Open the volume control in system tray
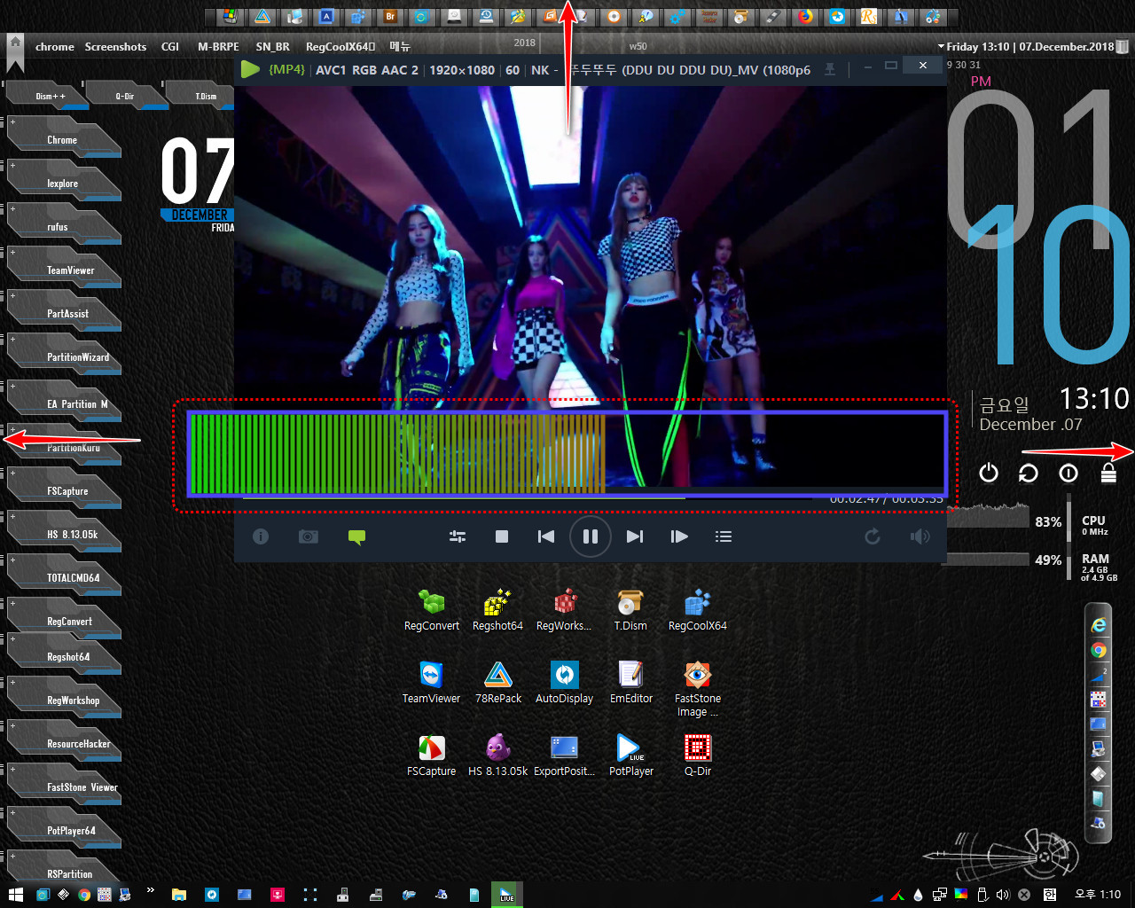The image size is (1135, 908). tap(1003, 895)
